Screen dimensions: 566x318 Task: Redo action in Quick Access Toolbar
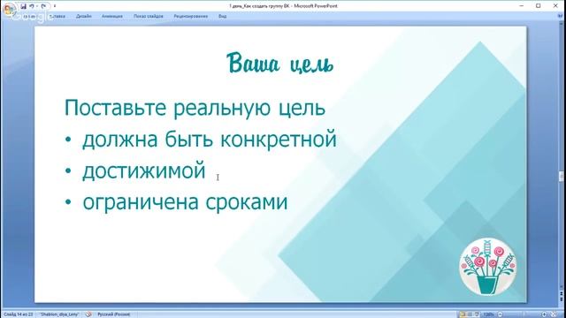[x=43, y=6]
